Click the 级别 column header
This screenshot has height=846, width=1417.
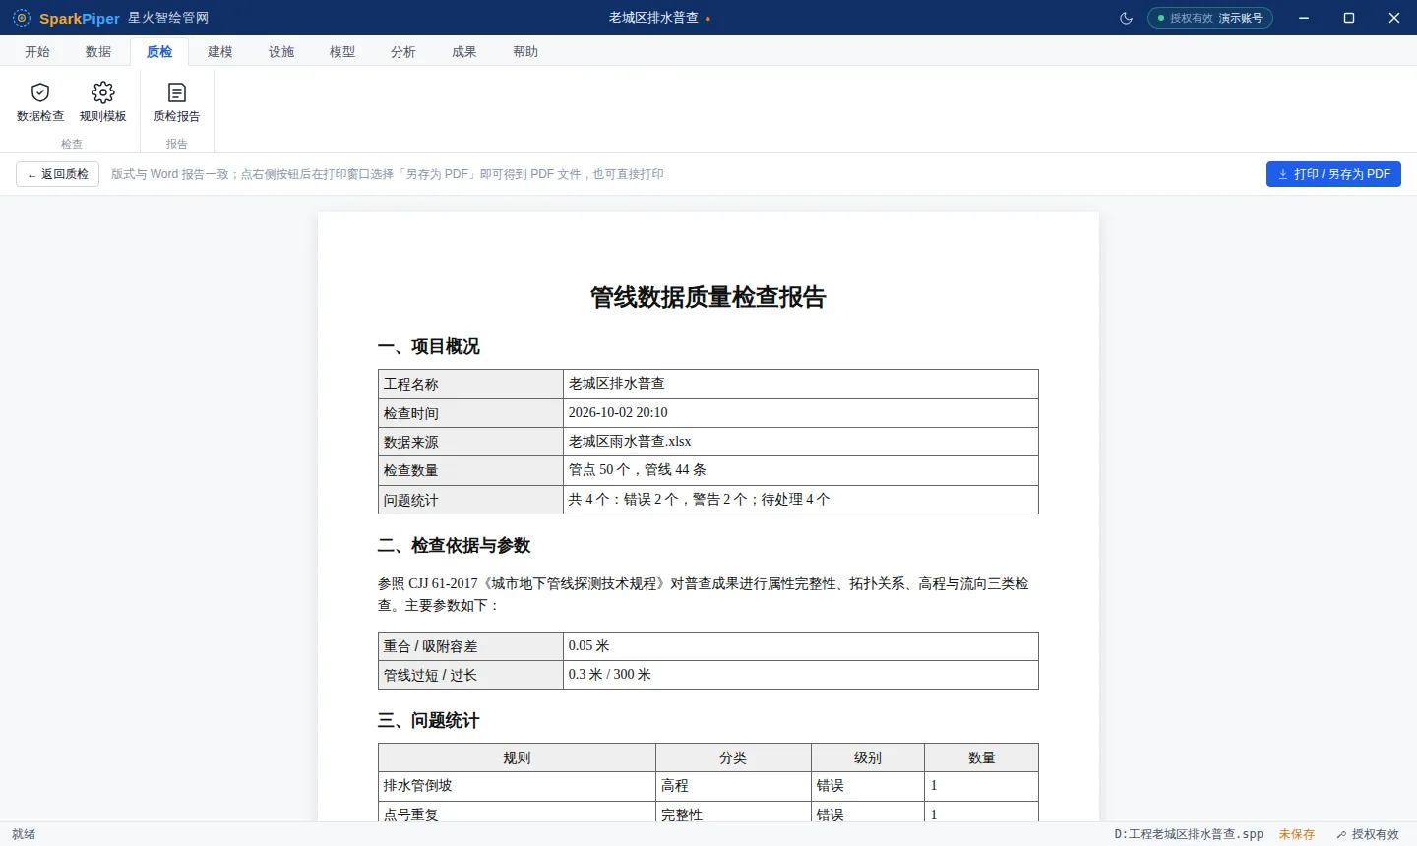click(x=868, y=757)
